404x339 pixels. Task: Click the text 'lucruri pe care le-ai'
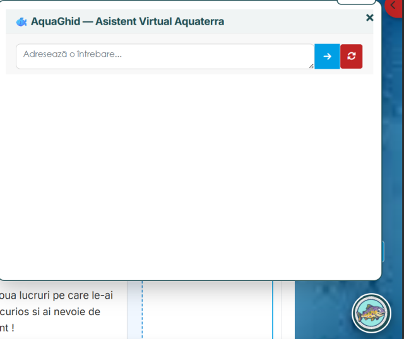click(x=66, y=296)
